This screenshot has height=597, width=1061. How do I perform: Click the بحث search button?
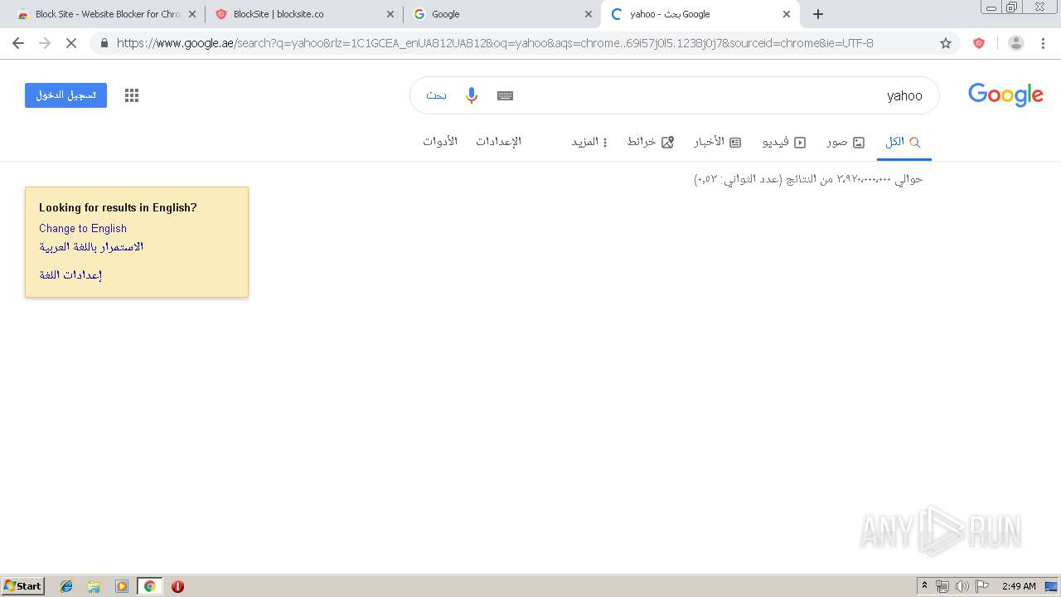[436, 95]
